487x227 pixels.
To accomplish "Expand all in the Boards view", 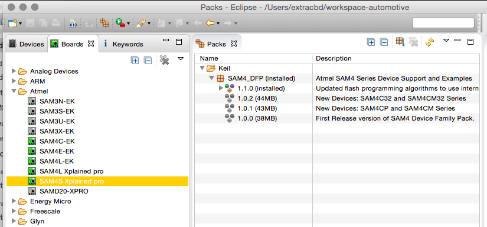I will pyautogui.click(x=135, y=61).
